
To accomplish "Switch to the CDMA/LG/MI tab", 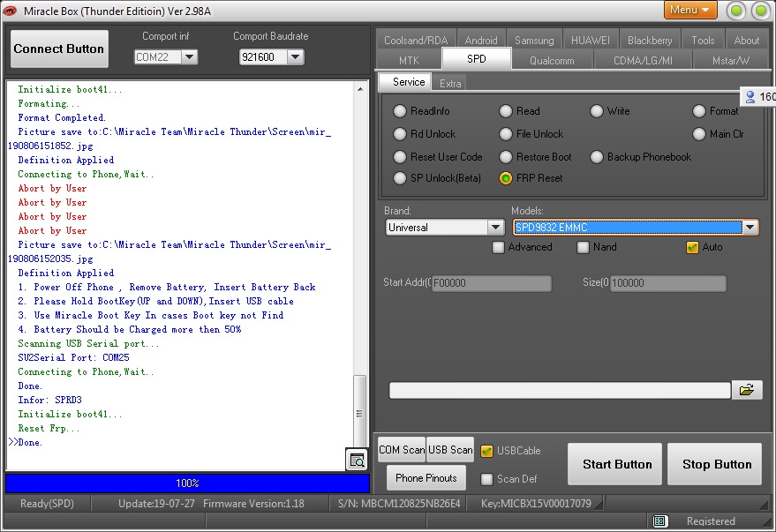I will tap(643, 60).
